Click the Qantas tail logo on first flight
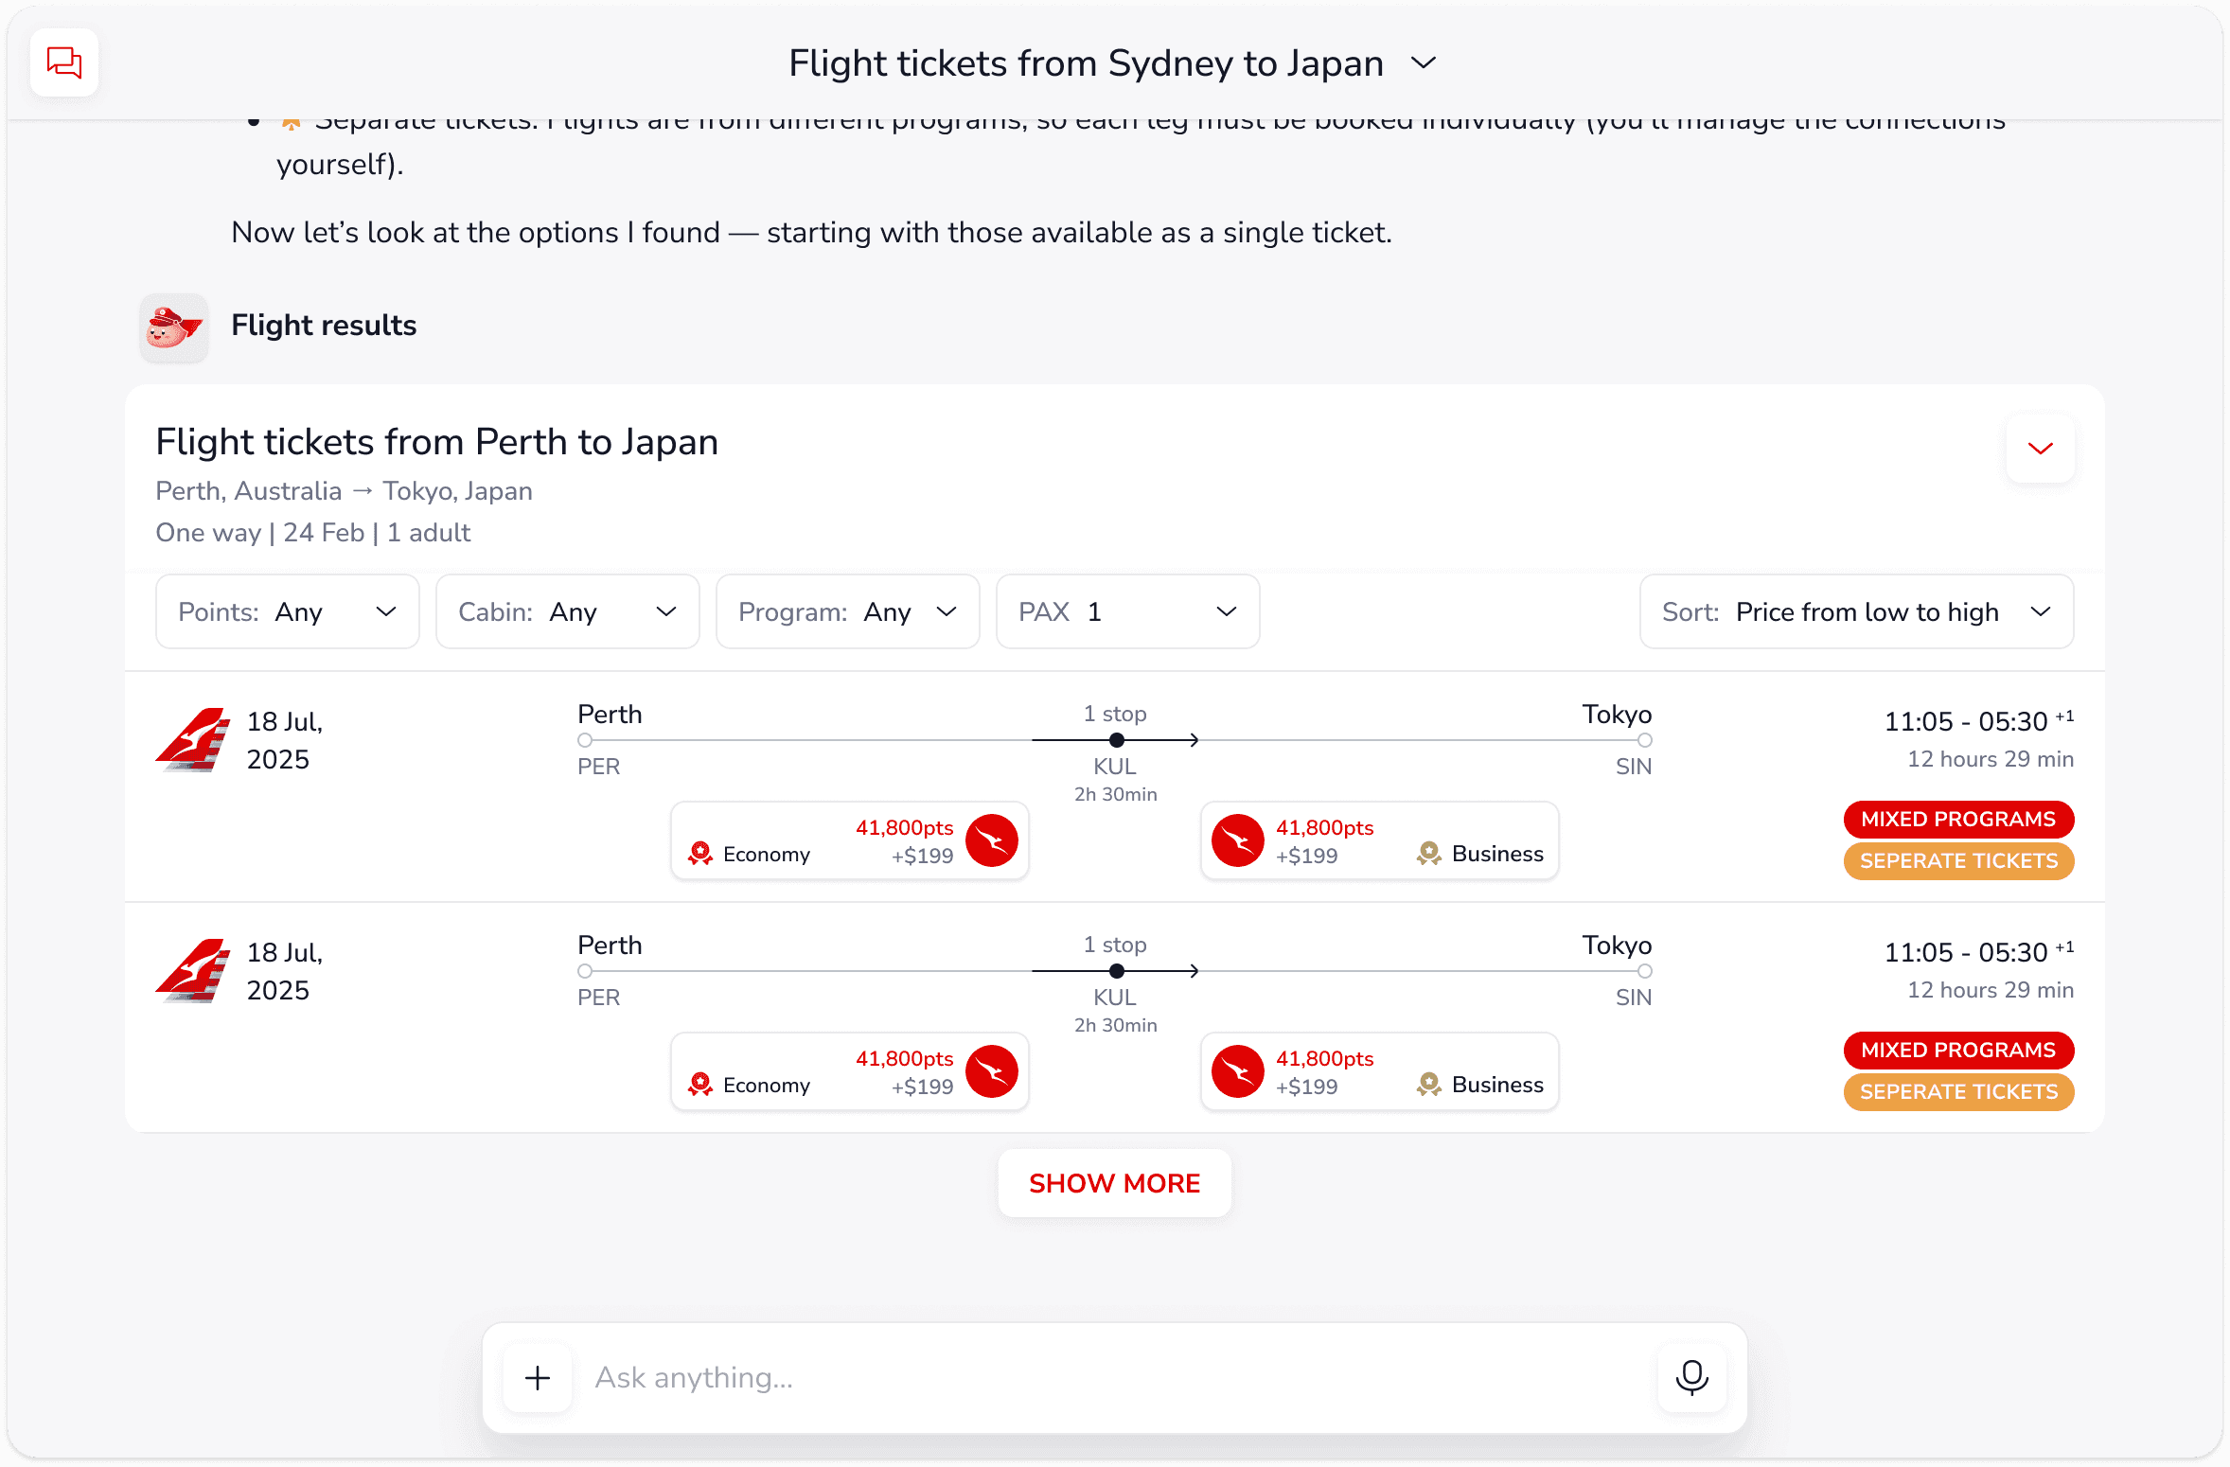The height and width of the screenshot is (1467, 2230). tap(194, 740)
